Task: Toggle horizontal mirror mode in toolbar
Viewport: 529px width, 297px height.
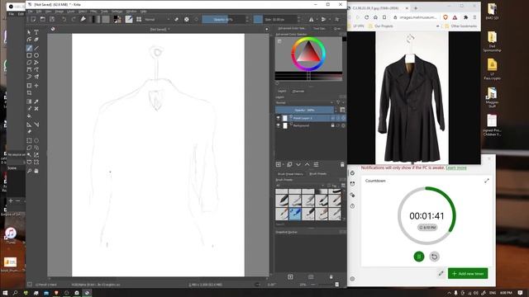Action: coord(311,20)
